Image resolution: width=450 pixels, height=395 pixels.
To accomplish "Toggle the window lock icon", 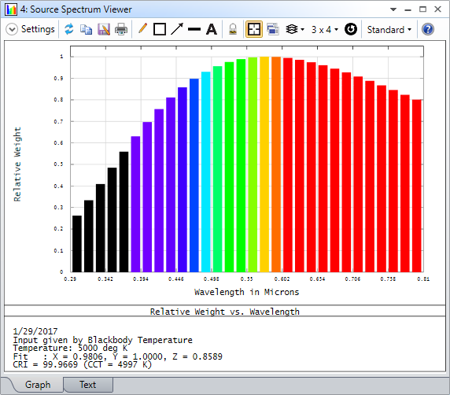I will point(233,29).
